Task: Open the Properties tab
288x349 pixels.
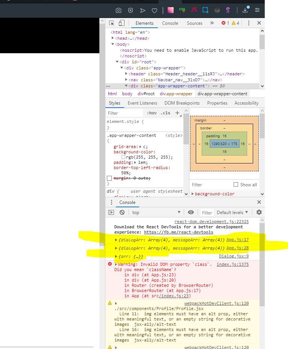Action: [x=217, y=103]
